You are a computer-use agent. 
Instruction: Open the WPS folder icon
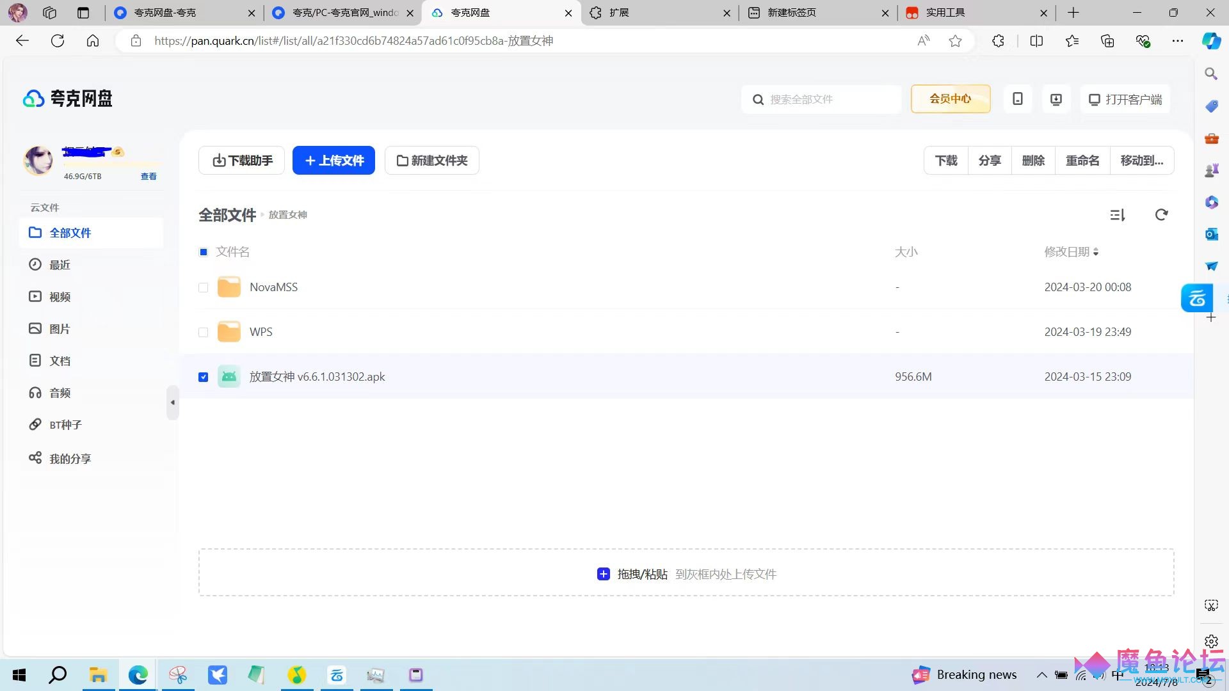[x=229, y=332]
